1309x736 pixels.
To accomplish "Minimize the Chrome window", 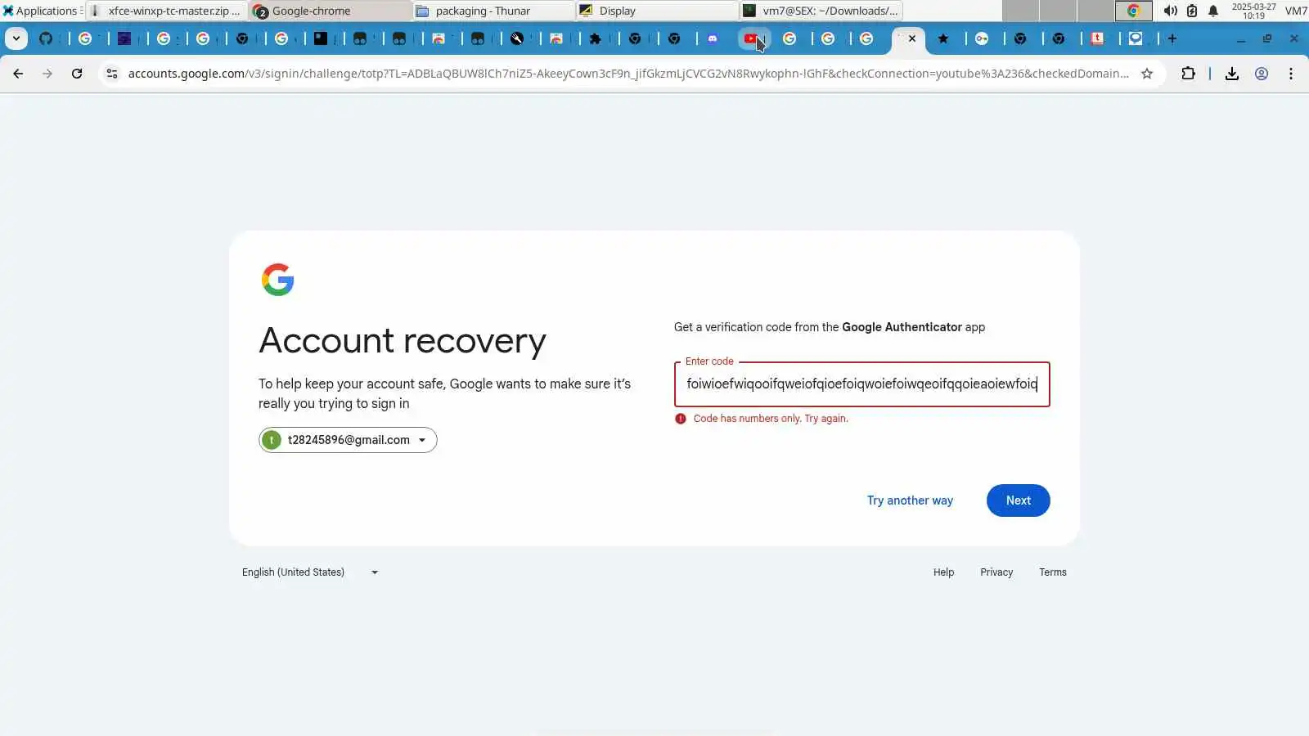I will point(1240,38).
